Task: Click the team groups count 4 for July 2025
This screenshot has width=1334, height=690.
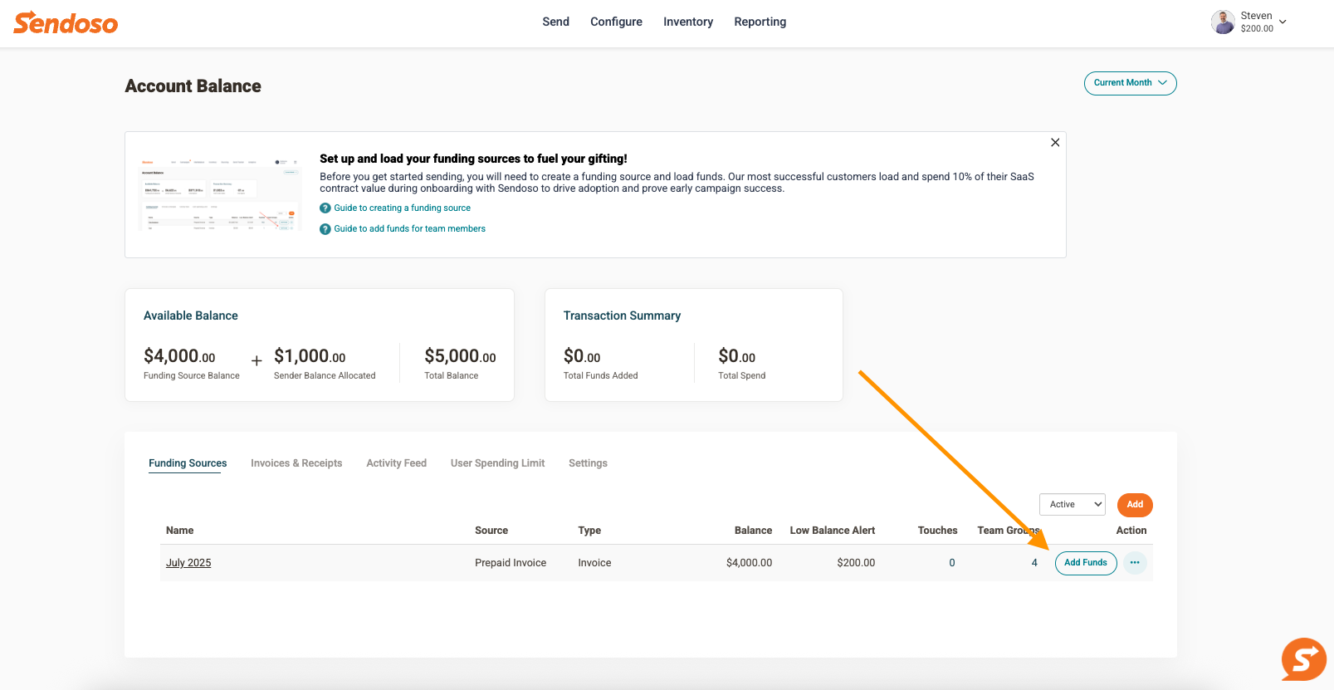Action: 1034,563
